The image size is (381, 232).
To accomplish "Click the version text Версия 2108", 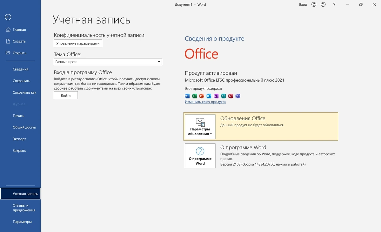I will (x=263, y=165).
